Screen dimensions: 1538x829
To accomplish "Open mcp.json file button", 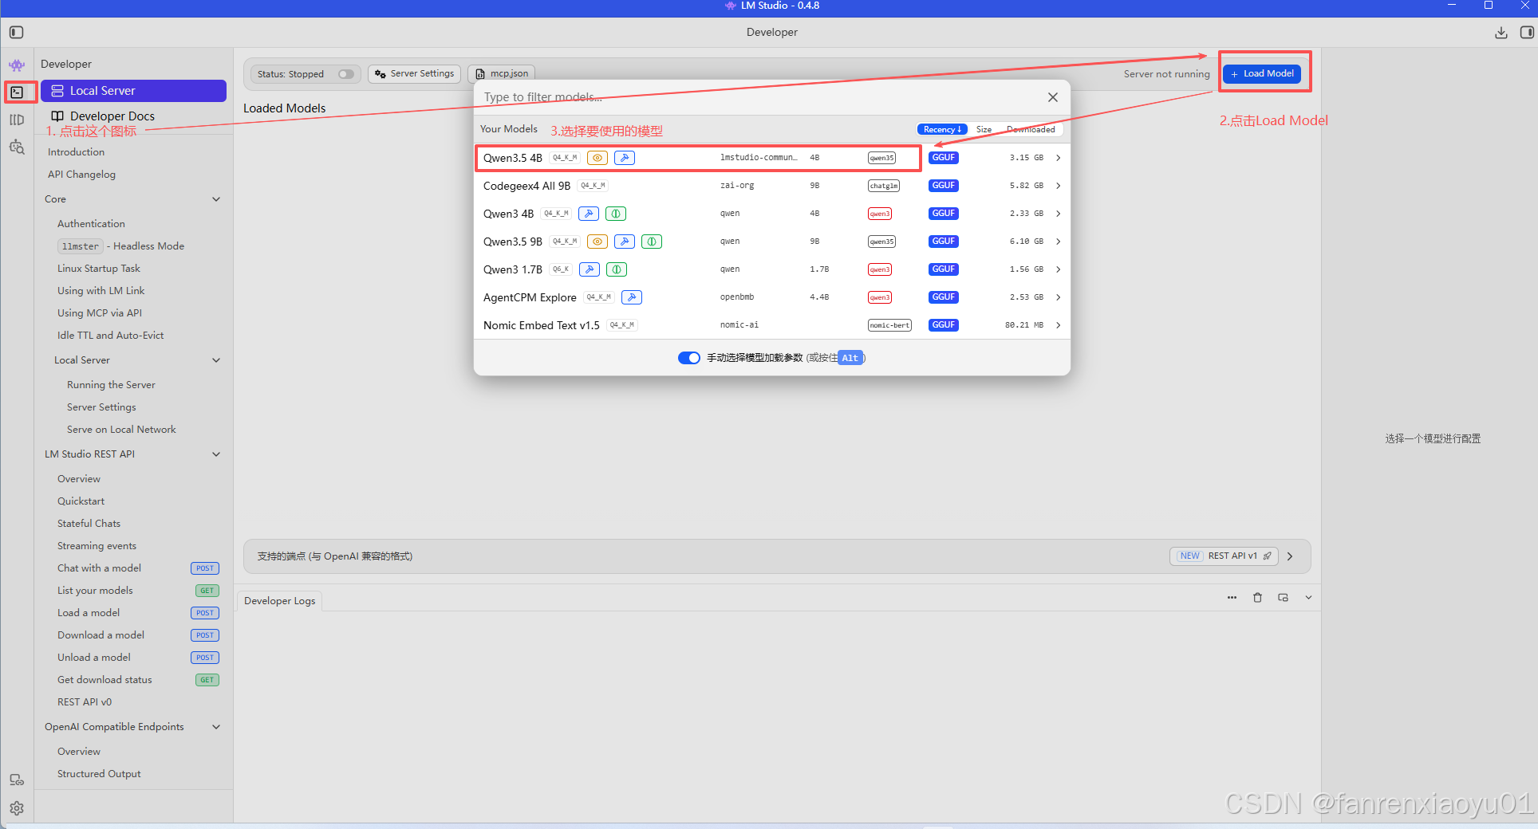I will pos(502,74).
